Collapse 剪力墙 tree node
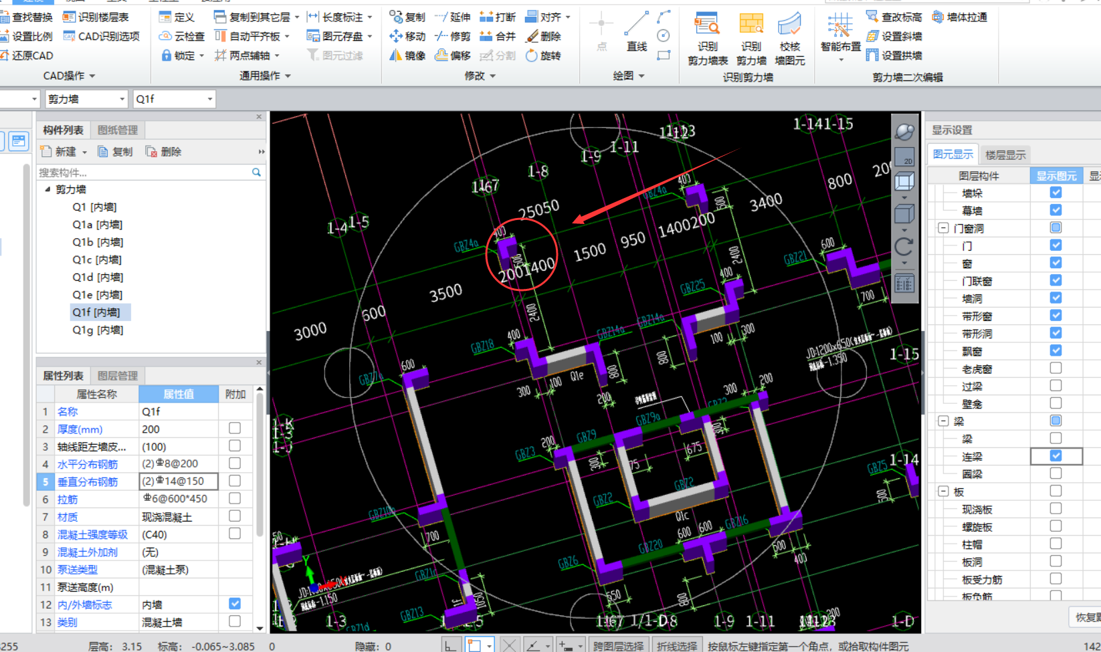The image size is (1101, 652). pyautogui.click(x=47, y=189)
